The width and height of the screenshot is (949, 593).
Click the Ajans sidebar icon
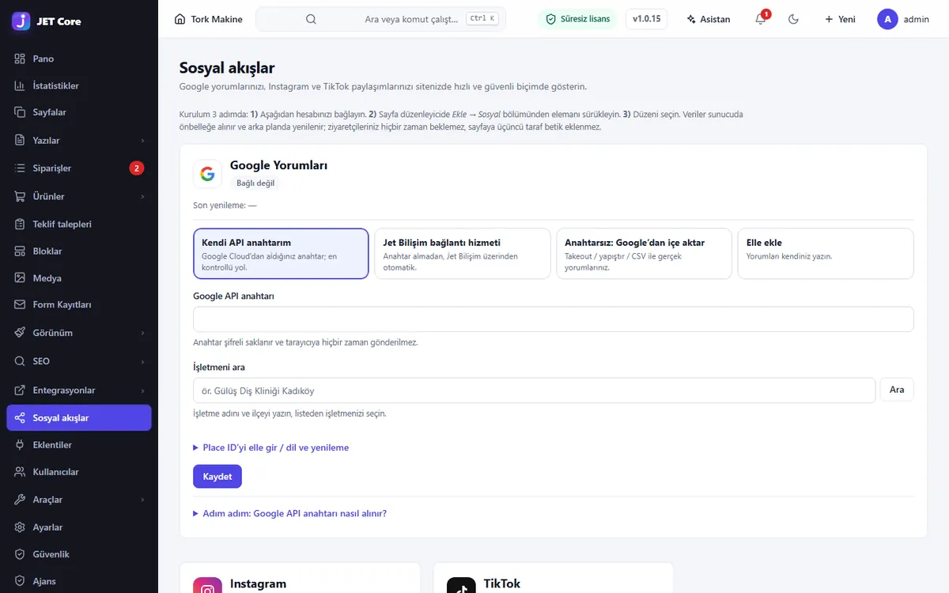tap(20, 581)
